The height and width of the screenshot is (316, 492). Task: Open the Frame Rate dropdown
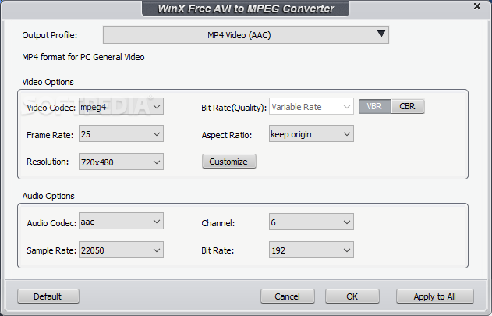(x=121, y=134)
